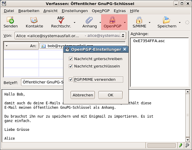Click the 'Liebe Grüsse' line in message

point(17,129)
